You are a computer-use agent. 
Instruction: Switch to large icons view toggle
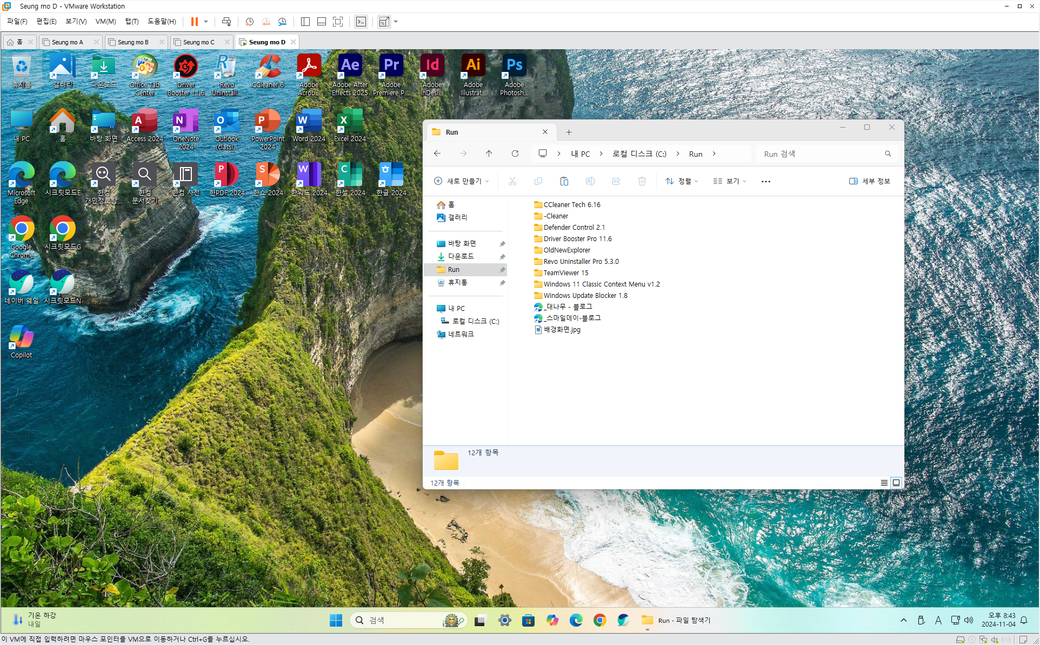tap(896, 482)
